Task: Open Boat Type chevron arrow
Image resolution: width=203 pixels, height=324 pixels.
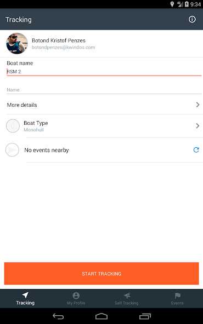Action: click(198, 126)
